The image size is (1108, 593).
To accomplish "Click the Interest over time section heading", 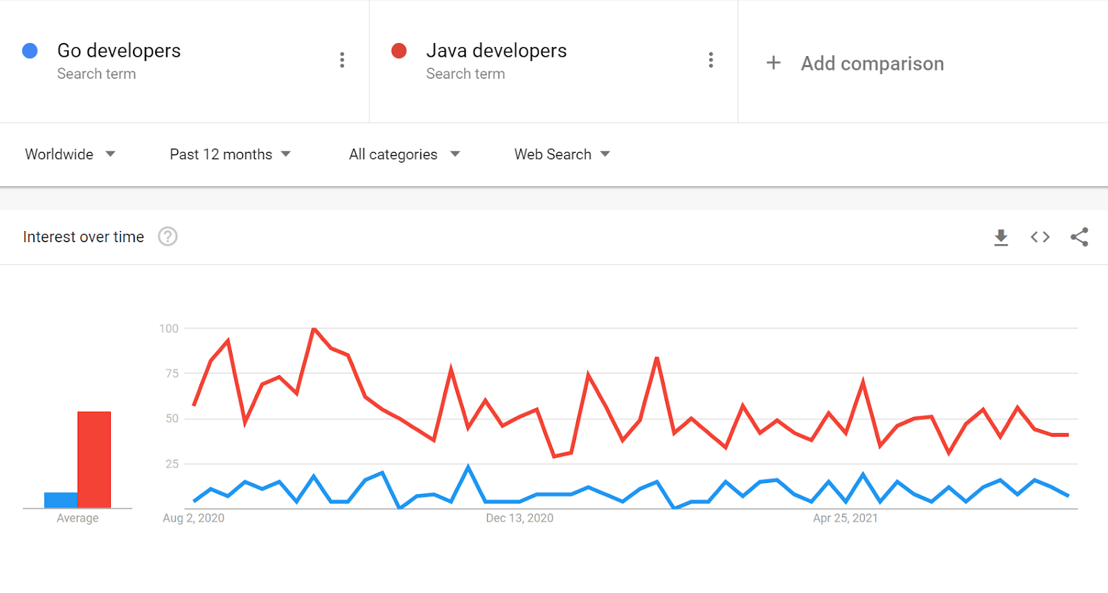I will click(83, 237).
